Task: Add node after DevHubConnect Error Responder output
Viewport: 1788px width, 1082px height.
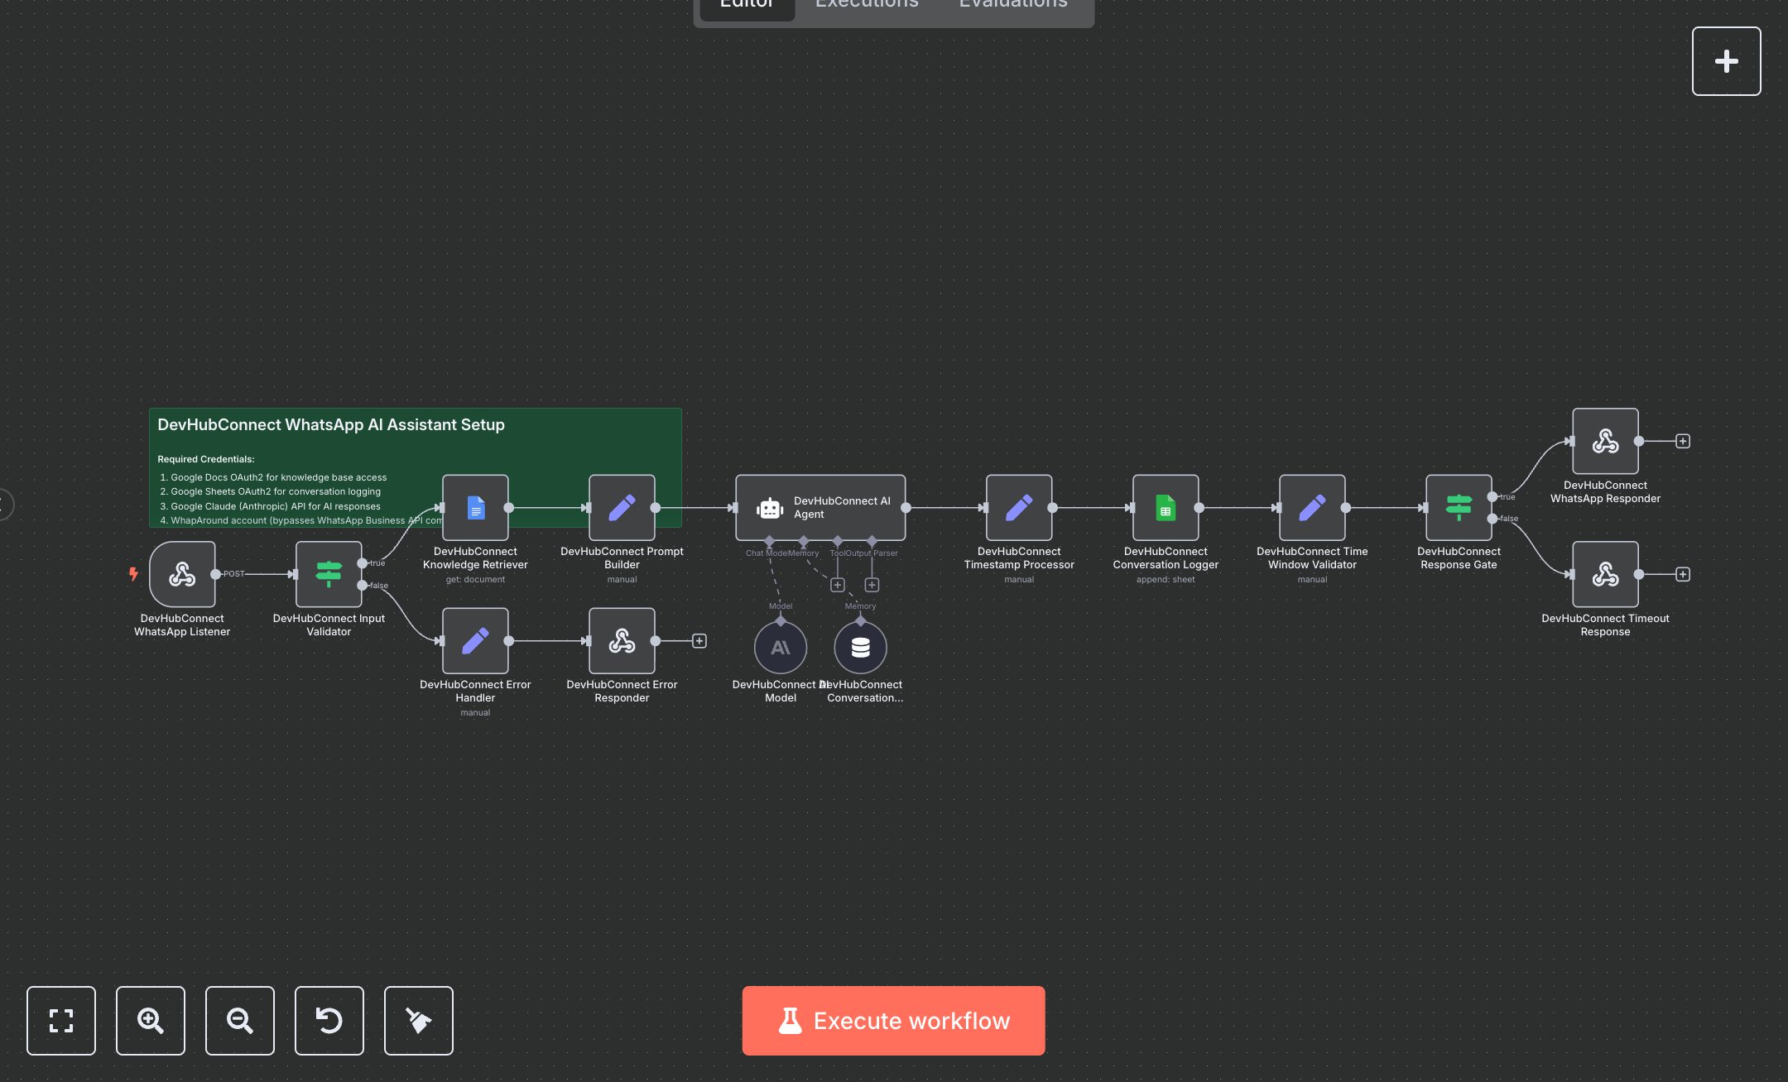Action: (x=699, y=641)
